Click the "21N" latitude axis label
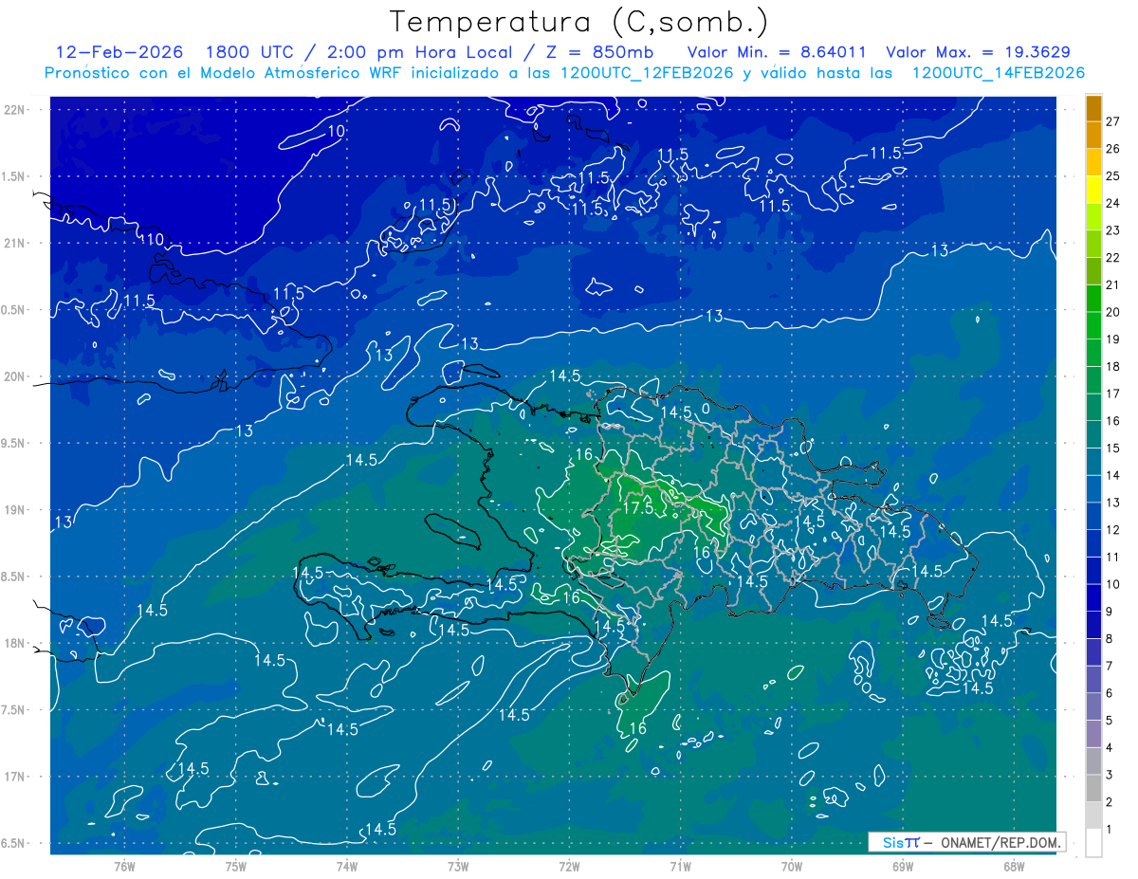This screenshot has height=879, width=1138. (14, 243)
